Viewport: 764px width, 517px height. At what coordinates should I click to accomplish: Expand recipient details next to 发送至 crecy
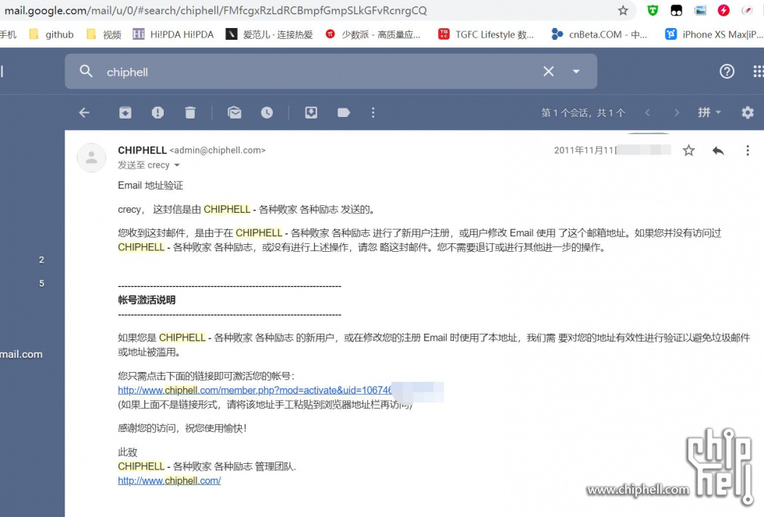(177, 165)
